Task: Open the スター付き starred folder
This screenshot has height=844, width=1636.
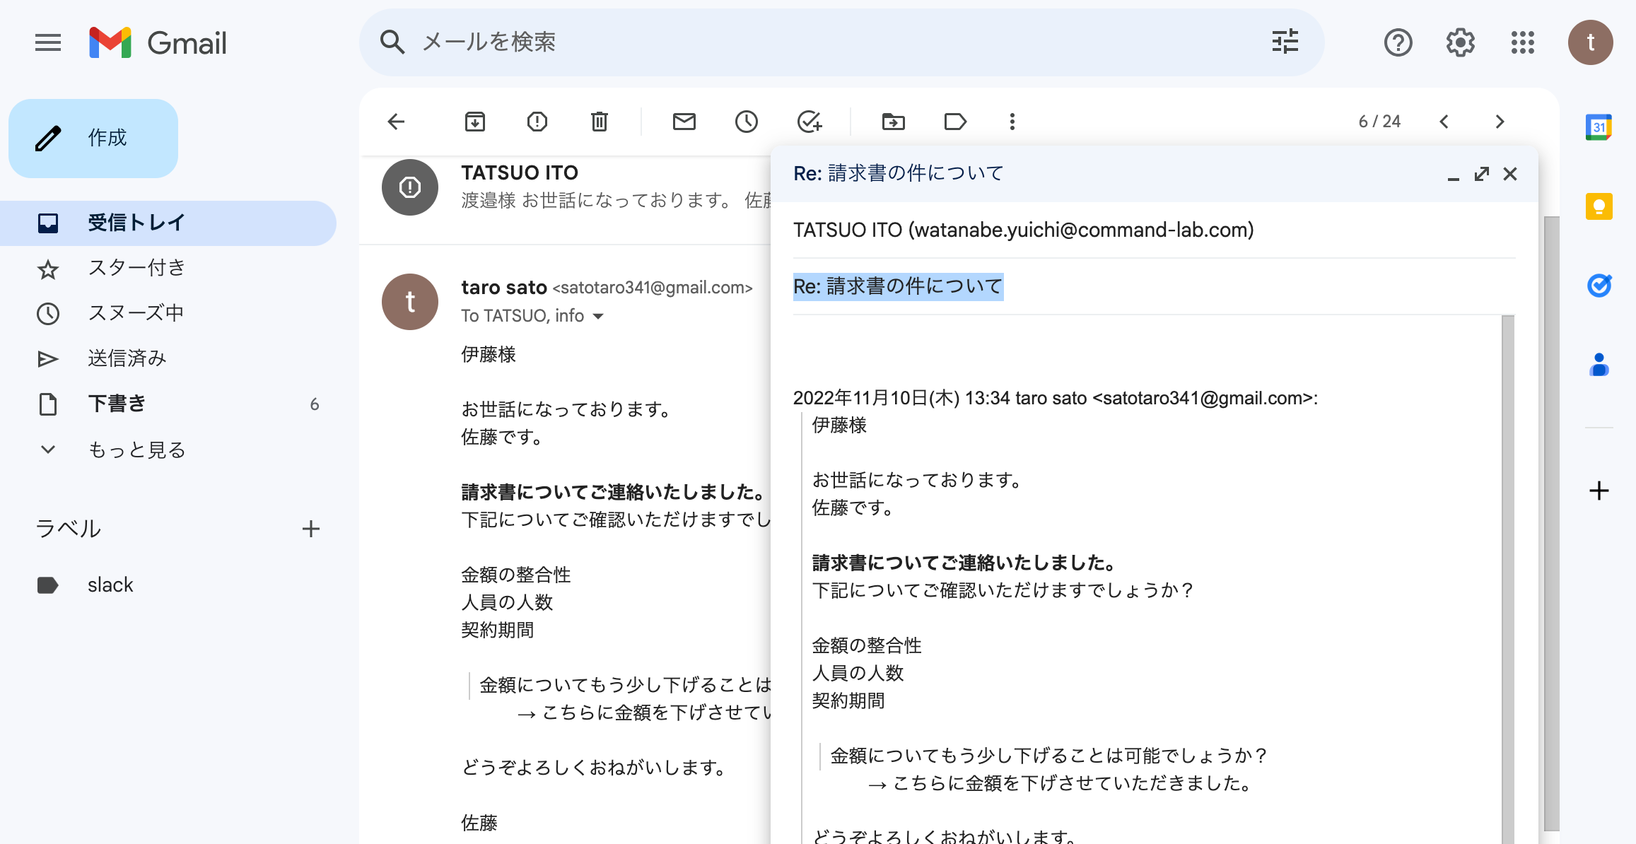Action: [x=168, y=269]
